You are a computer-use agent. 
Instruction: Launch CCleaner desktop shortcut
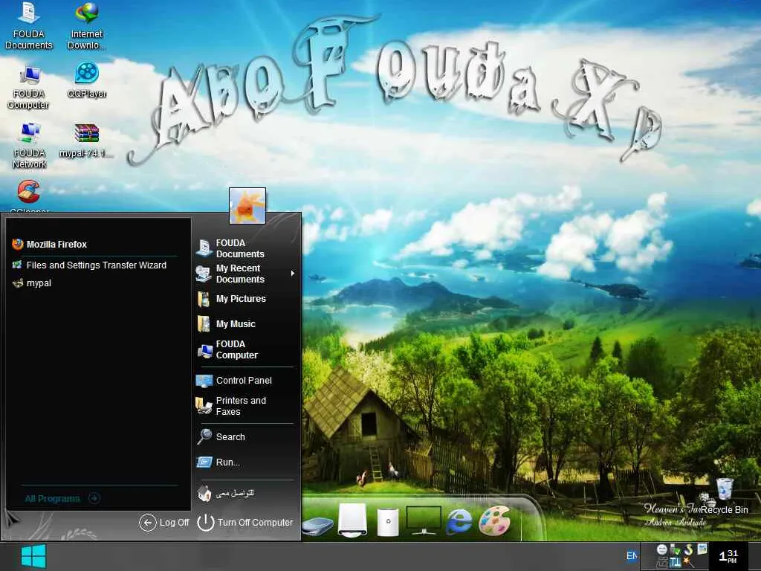click(29, 196)
